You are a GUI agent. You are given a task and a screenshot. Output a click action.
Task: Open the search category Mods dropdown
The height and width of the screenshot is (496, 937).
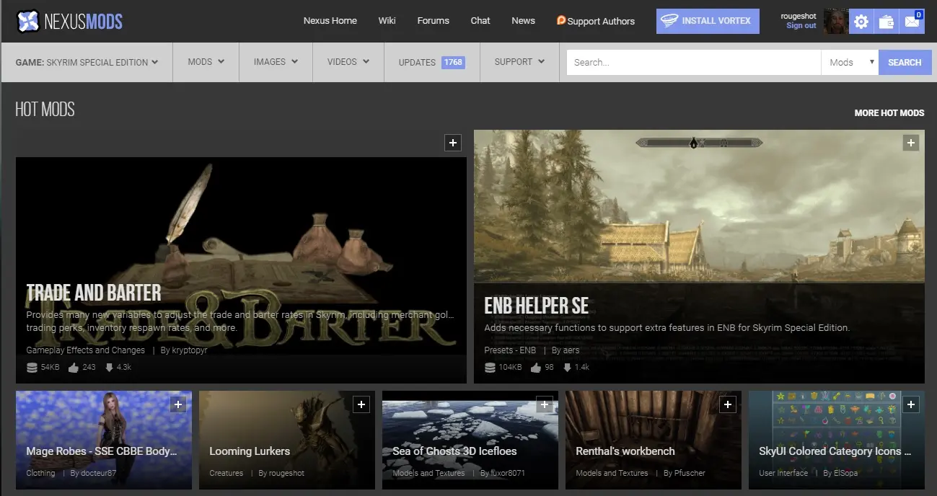850,63
